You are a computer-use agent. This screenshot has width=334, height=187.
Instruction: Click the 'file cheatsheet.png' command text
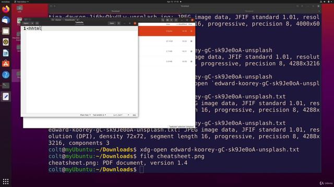click(x=172, y=156)
